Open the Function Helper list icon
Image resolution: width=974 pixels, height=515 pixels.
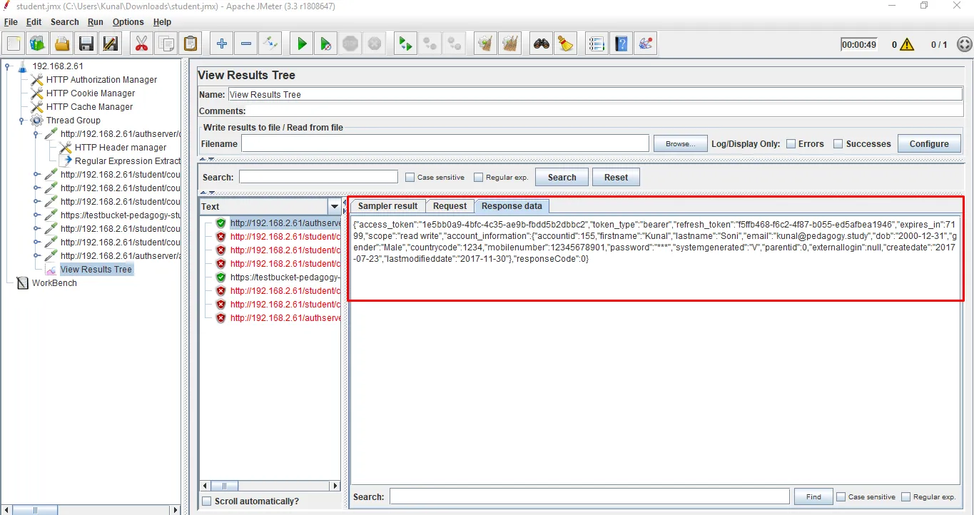coord(597,44)
